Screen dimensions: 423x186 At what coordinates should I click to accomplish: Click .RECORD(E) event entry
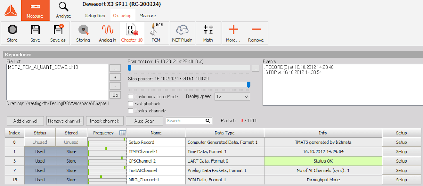tap(299, 67)
